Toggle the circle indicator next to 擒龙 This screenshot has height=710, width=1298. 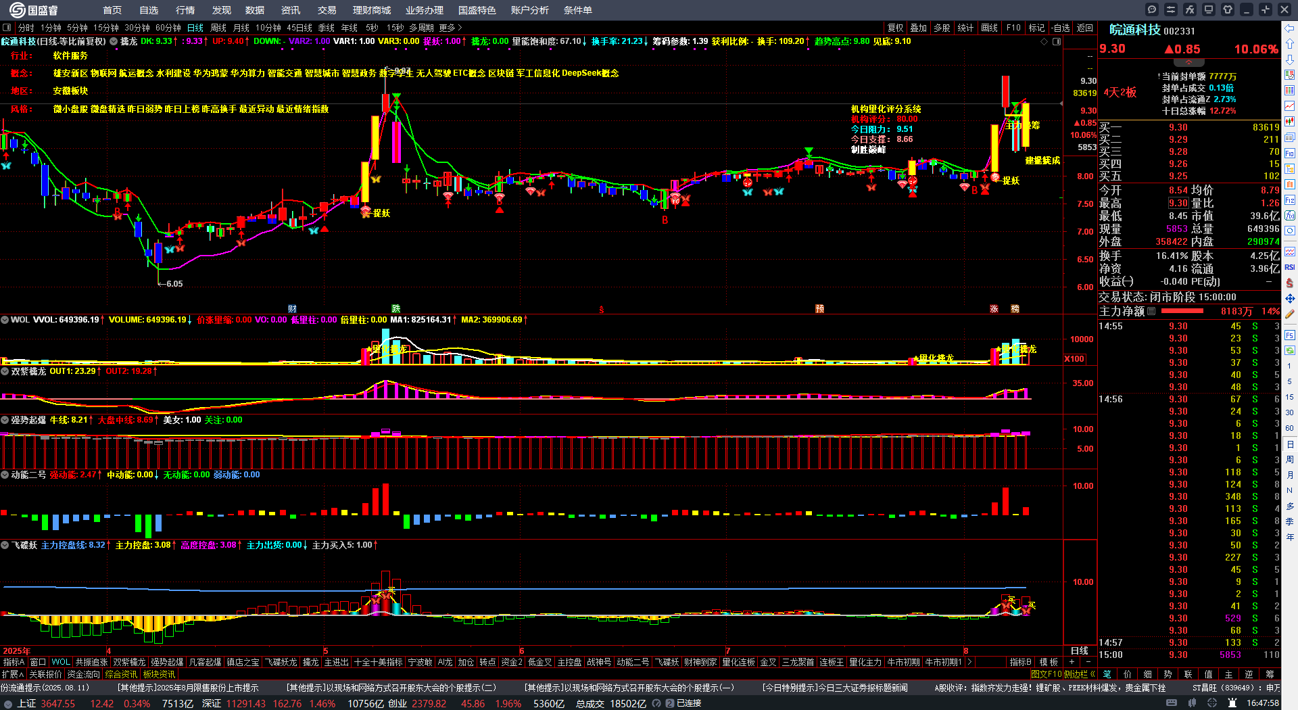pyautogui.click(x=114, y=41)
